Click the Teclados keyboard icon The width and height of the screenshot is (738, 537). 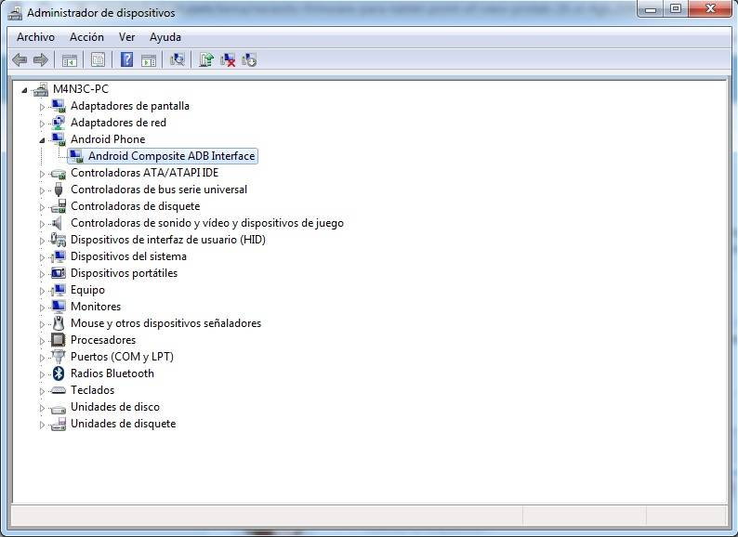click(59, 390)
